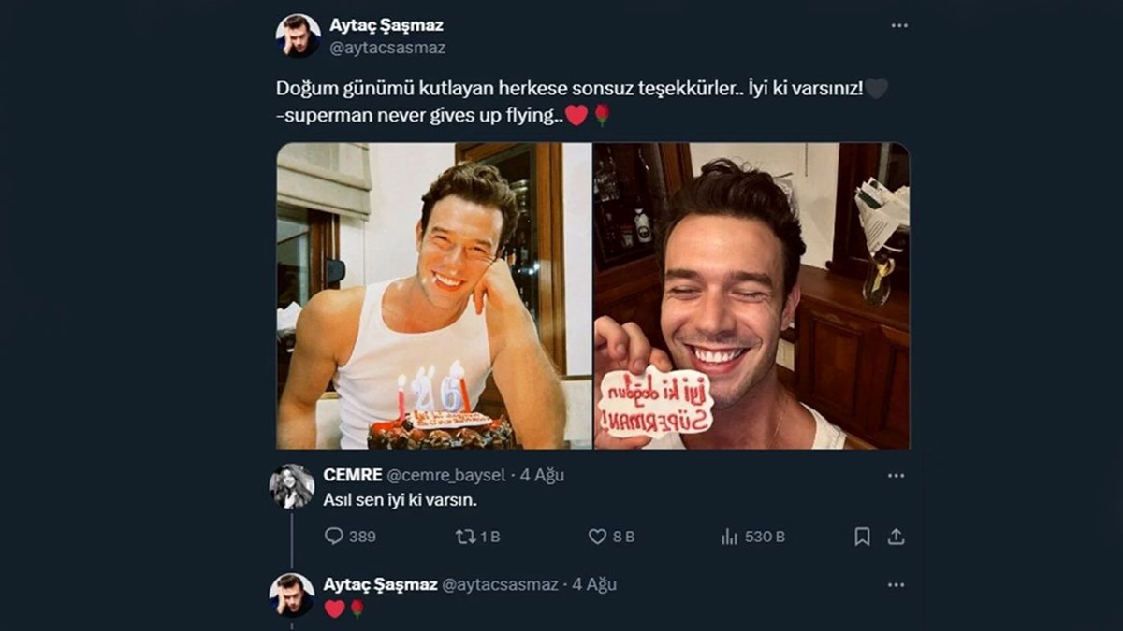Open more options on the main tweet
The height and width of the screenshot is (631, 1123).
pos(899,26)
